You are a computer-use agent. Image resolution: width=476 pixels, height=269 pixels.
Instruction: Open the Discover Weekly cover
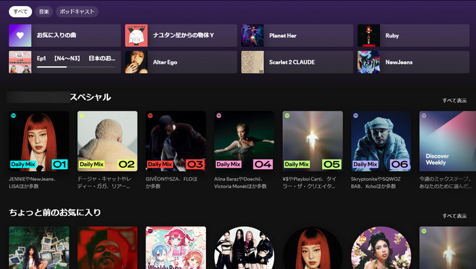[x=447, y=141]
